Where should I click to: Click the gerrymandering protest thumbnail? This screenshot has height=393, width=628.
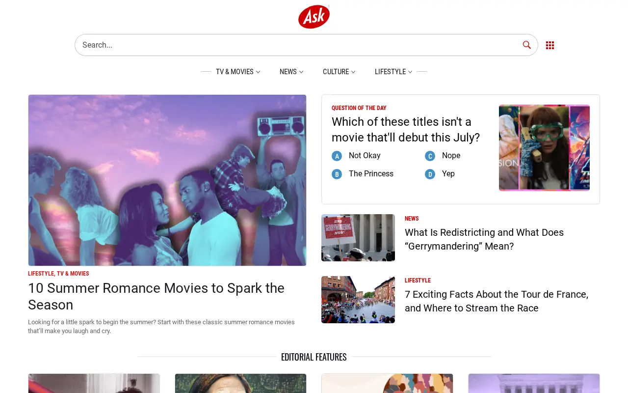click(358, 238)
